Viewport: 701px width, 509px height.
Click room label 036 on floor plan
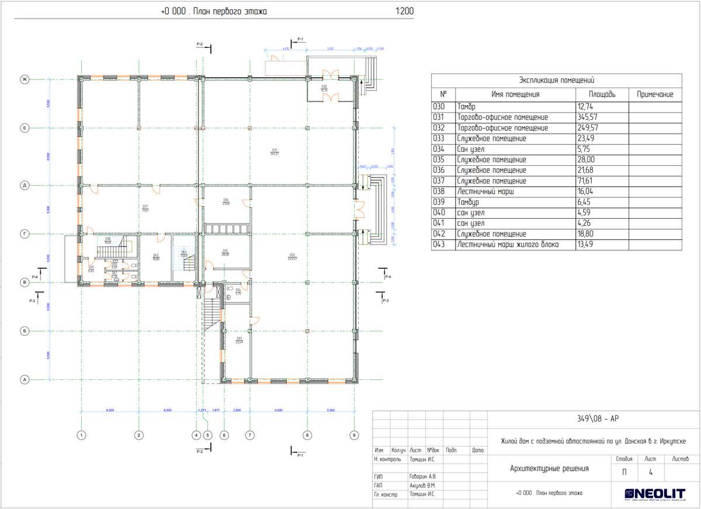[x=225, y=201]
